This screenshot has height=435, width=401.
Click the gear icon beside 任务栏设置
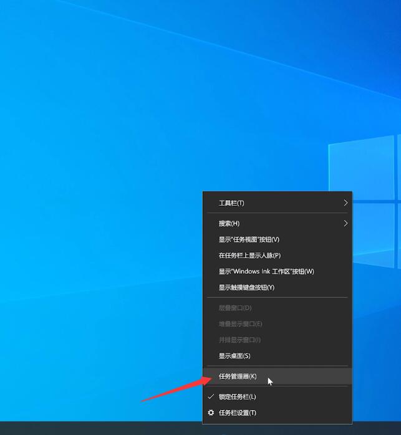tap(211, 413)
